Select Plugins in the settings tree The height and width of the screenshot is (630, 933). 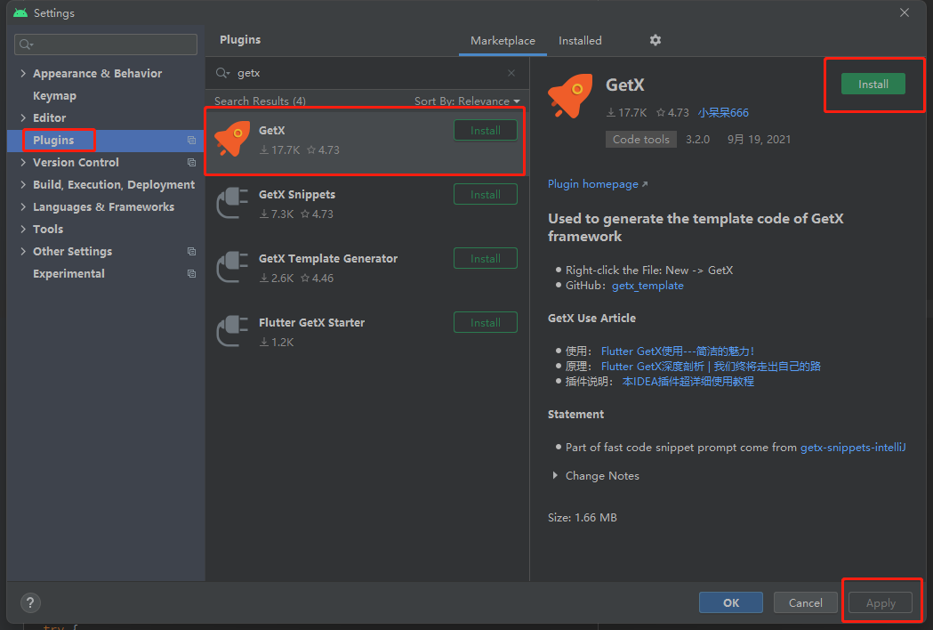53,140
